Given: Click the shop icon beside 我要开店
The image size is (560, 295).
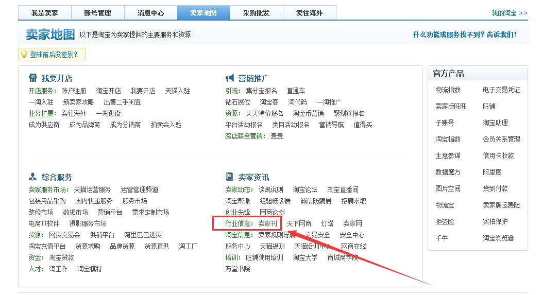Looking at the screenshot, I should point(33,78).
